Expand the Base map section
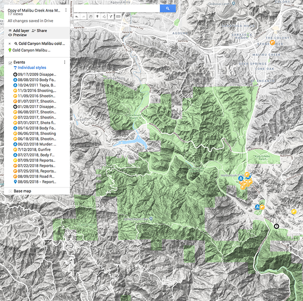This screenshot has width=303, height=301. (11, 191)
